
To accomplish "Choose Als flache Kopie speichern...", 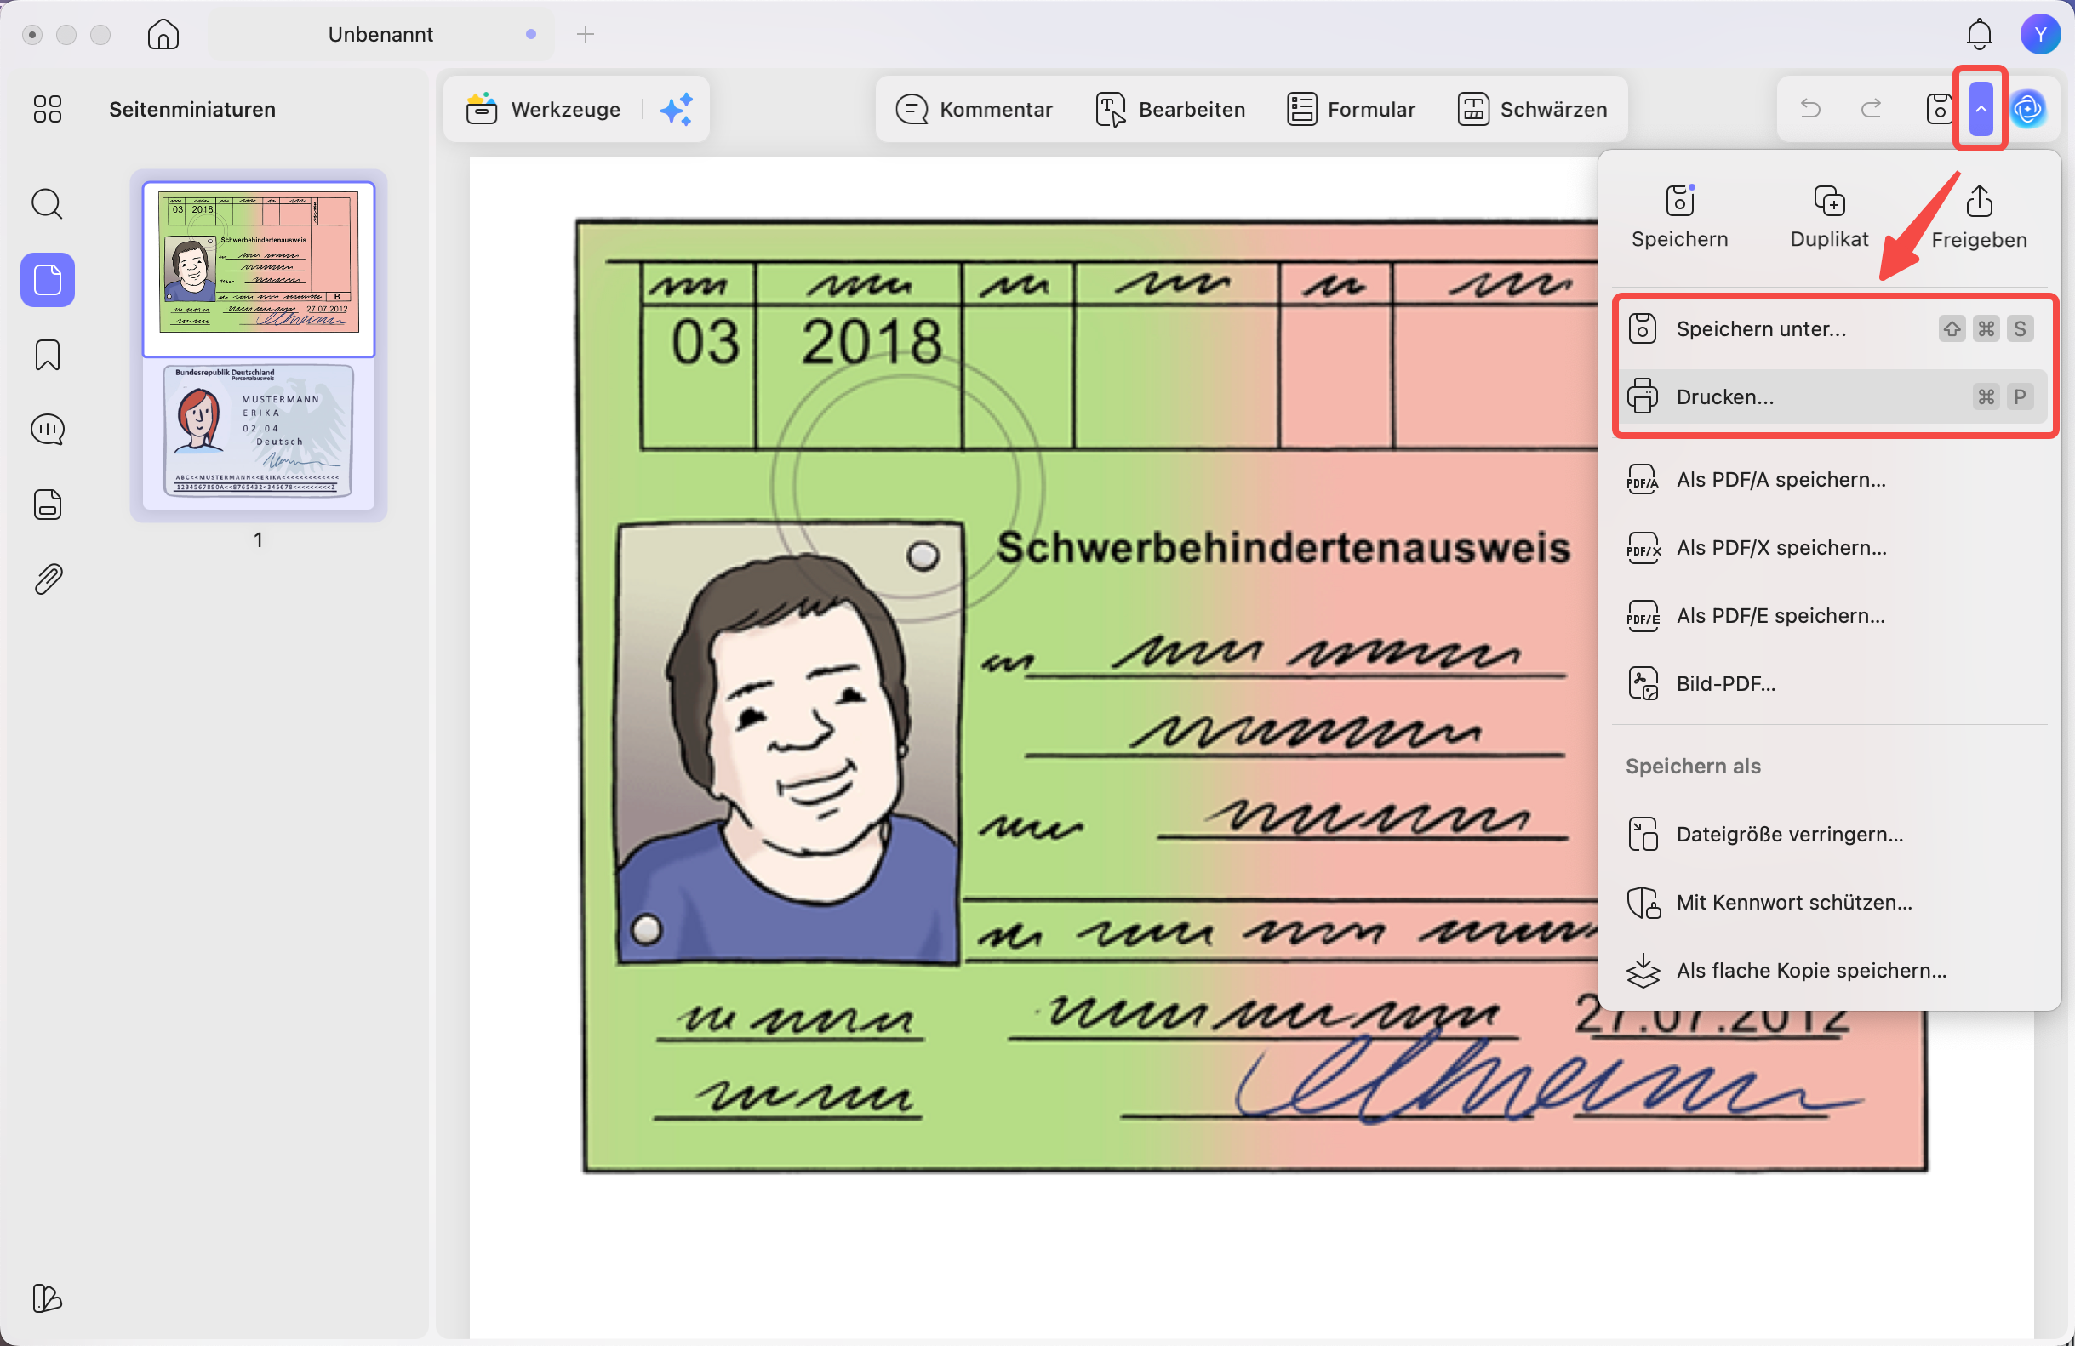I will click(1829, 970).
